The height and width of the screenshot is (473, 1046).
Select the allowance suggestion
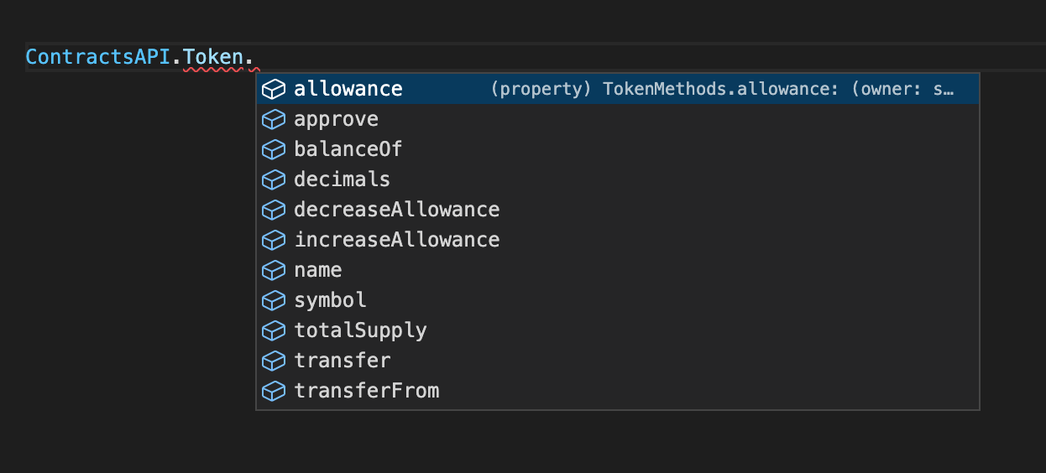[x=618, y=89]
